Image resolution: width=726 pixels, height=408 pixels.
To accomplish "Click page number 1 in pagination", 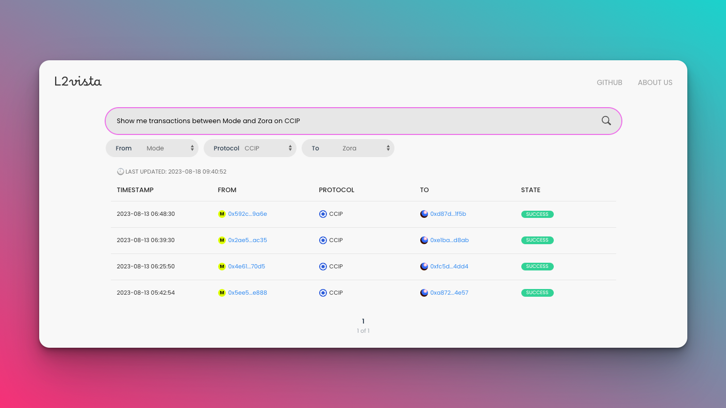I will [363, 321].
